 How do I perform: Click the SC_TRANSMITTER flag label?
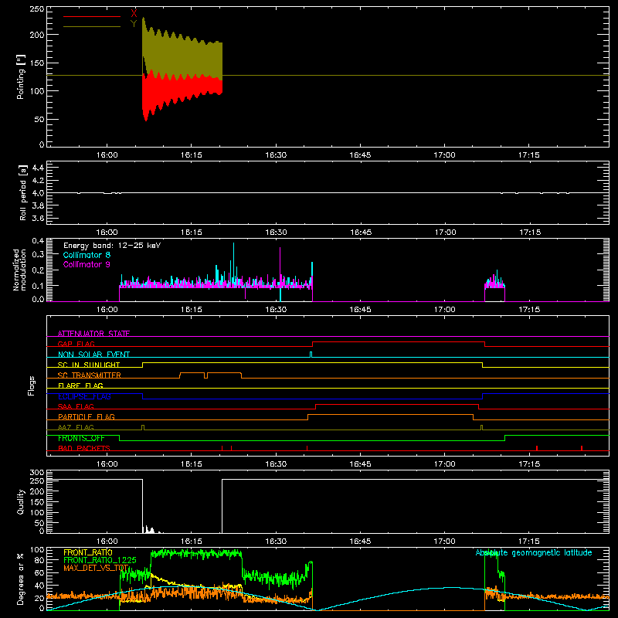pyautogui.click(x=90, y=375)
